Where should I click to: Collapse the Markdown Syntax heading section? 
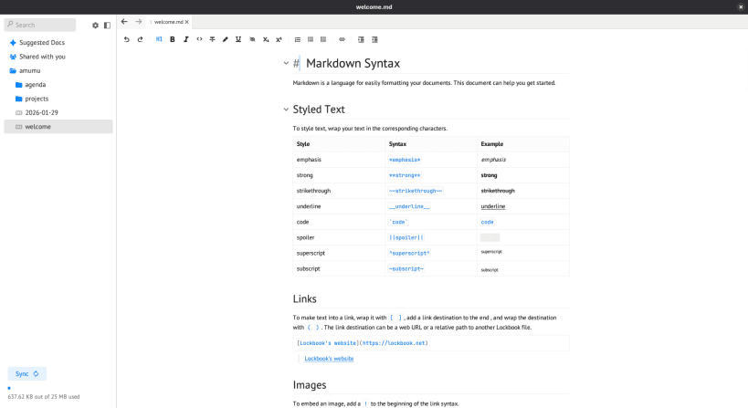pos(286,63)
